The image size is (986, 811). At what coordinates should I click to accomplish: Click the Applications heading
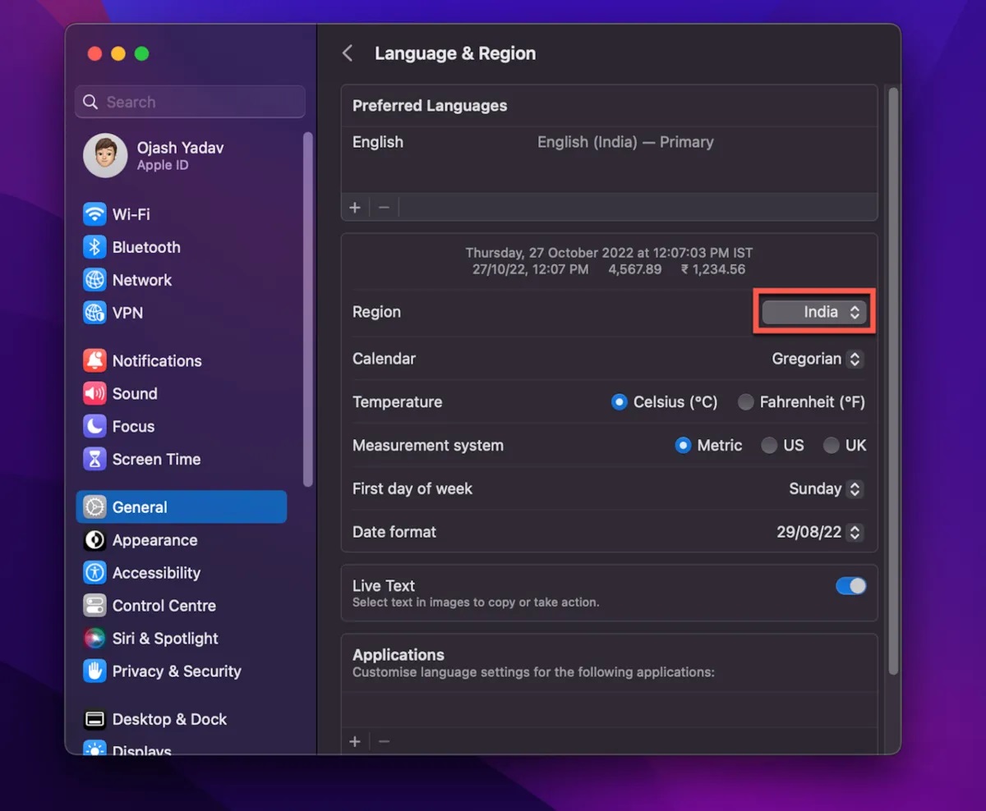pos(399,655)
